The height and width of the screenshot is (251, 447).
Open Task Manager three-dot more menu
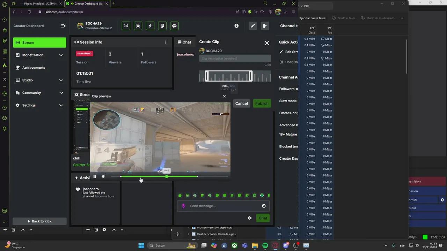402,18
